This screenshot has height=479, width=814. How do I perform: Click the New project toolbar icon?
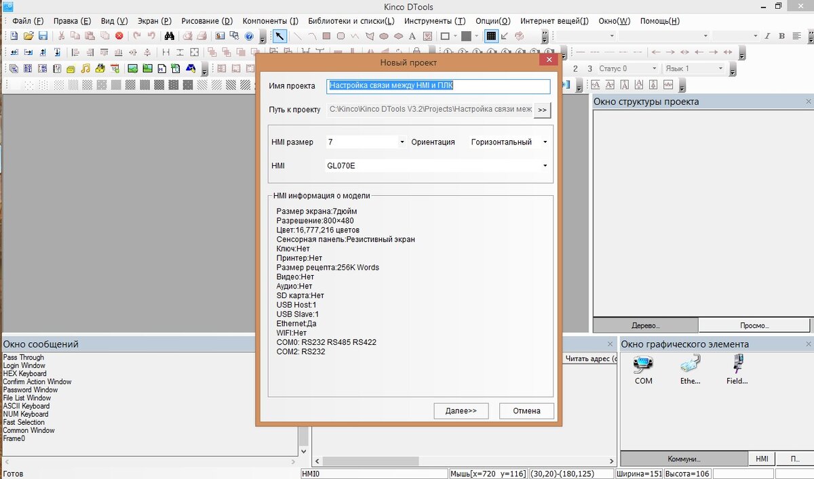tap(15, 36)
